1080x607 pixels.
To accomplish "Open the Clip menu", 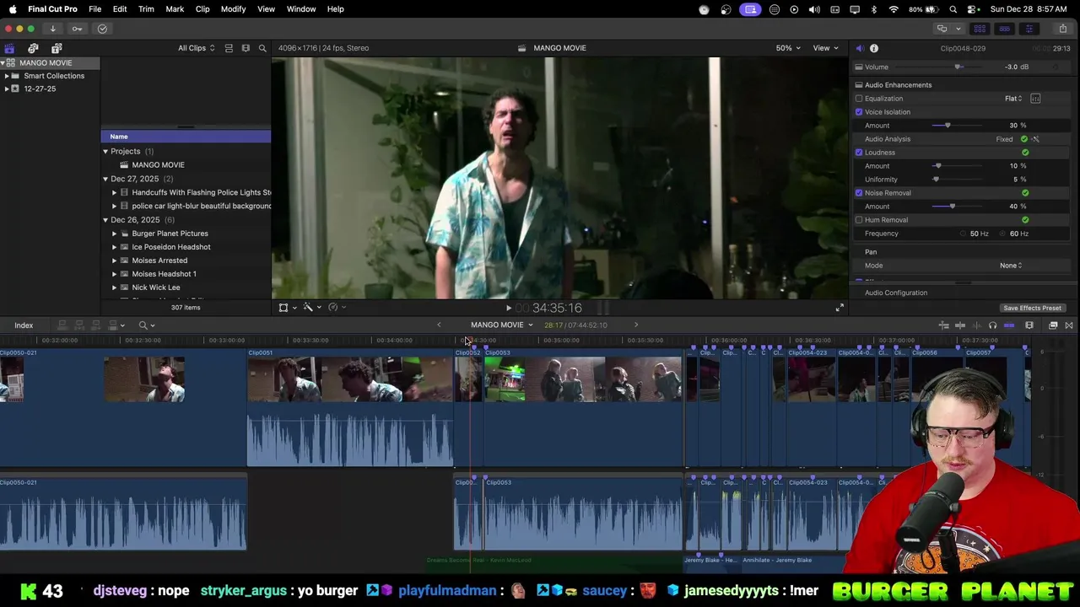I will point(202,9).
